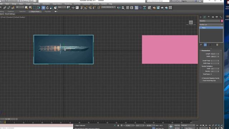
Task: Choose Rectangular Selection Region tool
Action: coord(35,8)
